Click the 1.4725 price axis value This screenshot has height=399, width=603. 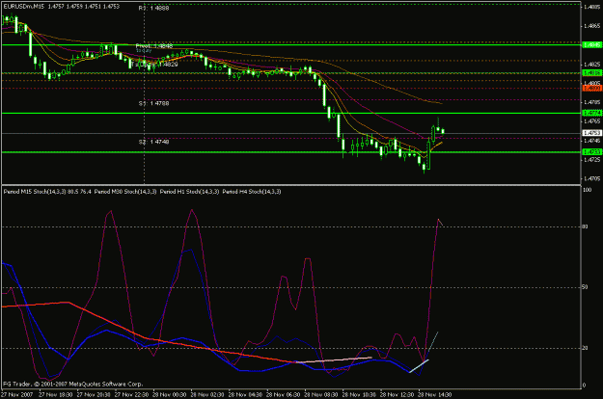click(591, 159)
